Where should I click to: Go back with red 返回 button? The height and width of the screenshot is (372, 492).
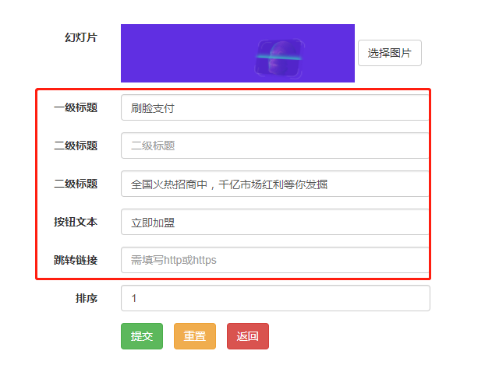tap(248, 336)
